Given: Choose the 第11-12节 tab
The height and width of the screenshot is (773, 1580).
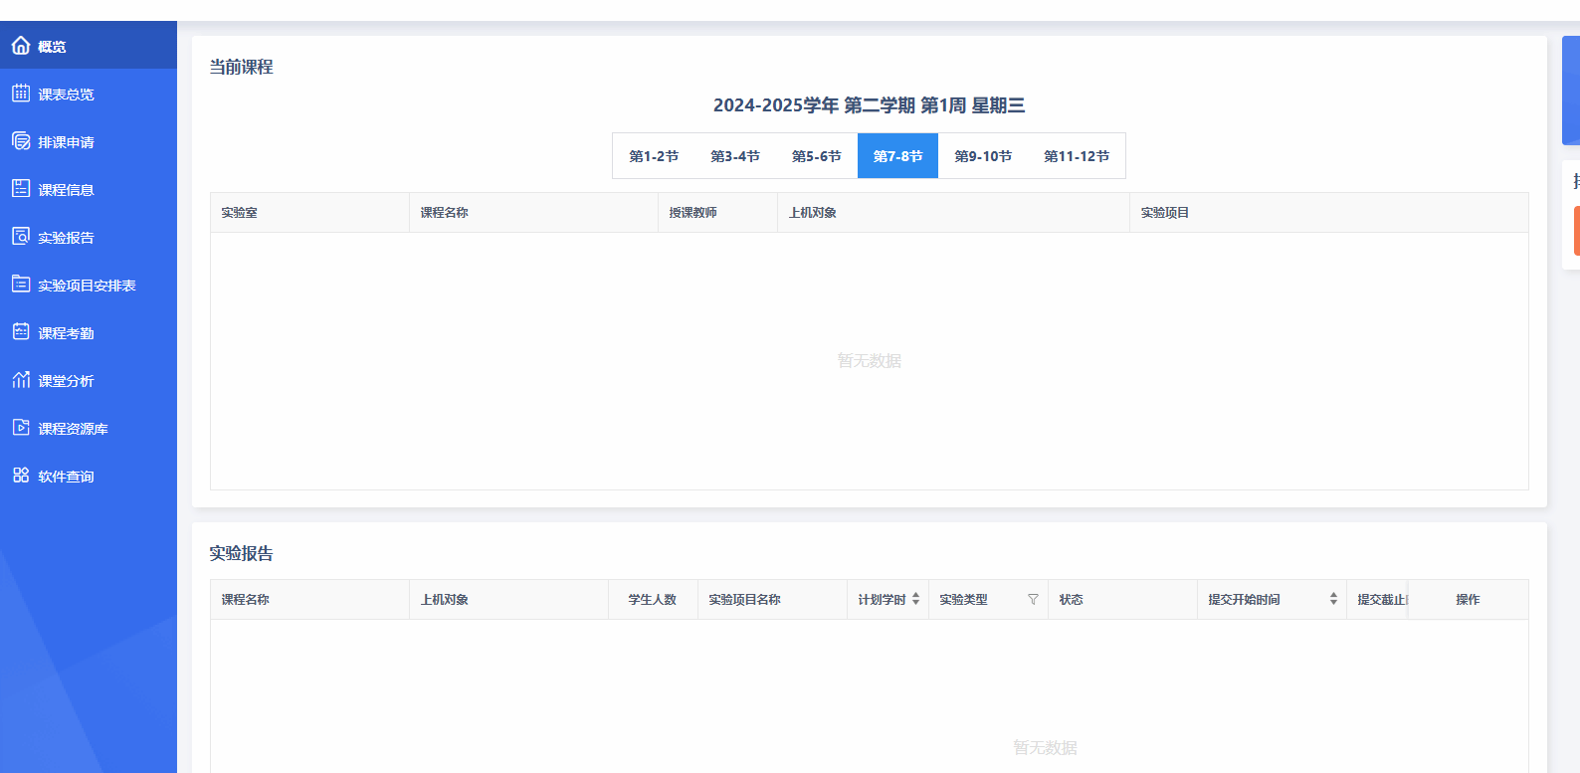Looking at the screenshot, I should [x=1077, y=156].
